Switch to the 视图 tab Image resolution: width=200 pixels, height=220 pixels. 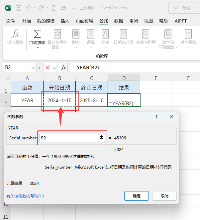(x=148, y=21)
